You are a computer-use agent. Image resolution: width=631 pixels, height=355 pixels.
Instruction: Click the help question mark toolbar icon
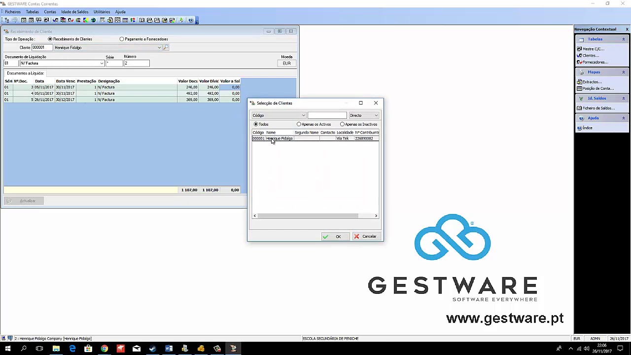pos(190,20)
